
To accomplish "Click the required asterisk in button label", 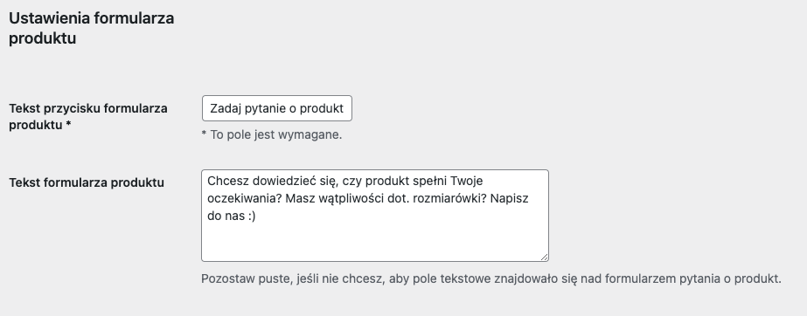I will [x=68, y=124].
